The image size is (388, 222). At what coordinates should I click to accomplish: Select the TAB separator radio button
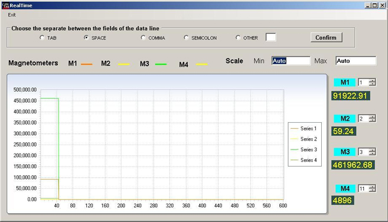coord(42,37)
